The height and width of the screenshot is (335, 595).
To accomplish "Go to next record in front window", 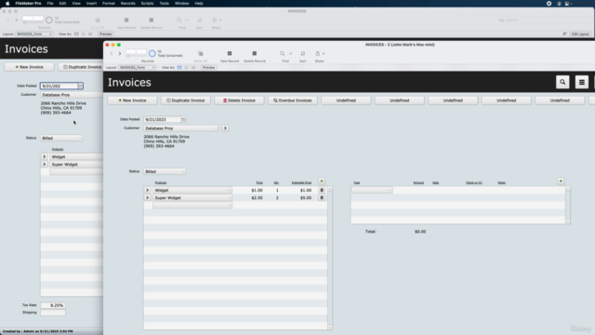I will 120,54.
